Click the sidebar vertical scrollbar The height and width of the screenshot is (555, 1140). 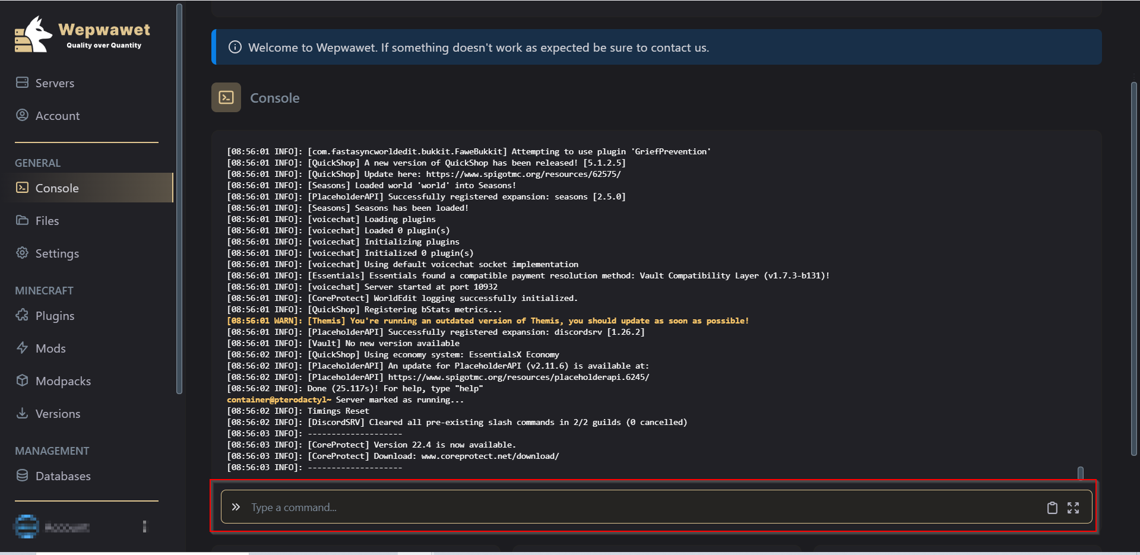179,198
